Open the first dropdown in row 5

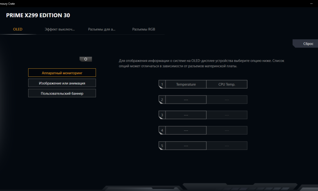pos(186,146)
